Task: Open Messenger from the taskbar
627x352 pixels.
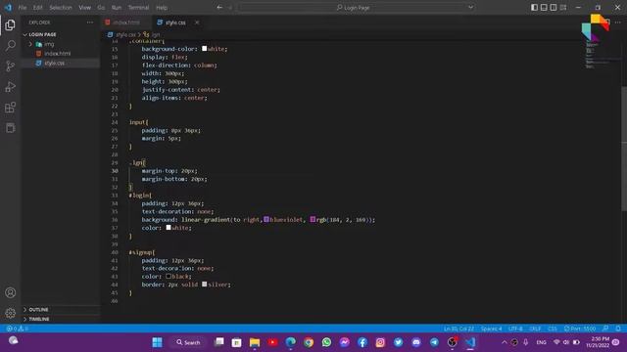Action: (x=344, y=342)
